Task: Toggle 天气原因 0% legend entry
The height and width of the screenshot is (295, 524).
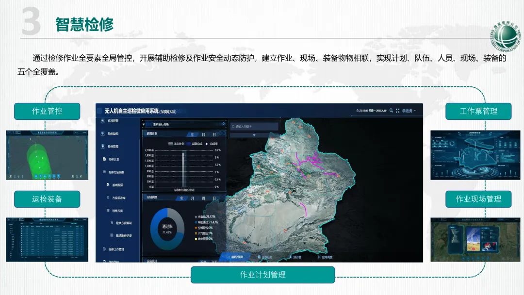Action: 204,233
